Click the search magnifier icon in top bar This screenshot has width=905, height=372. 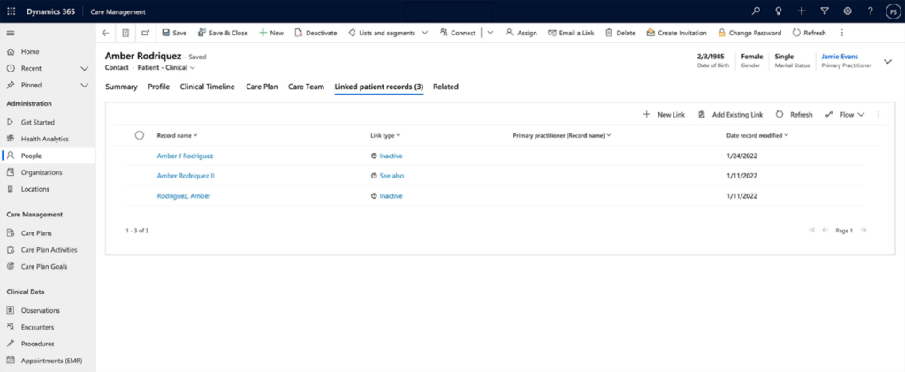(756, 11)
